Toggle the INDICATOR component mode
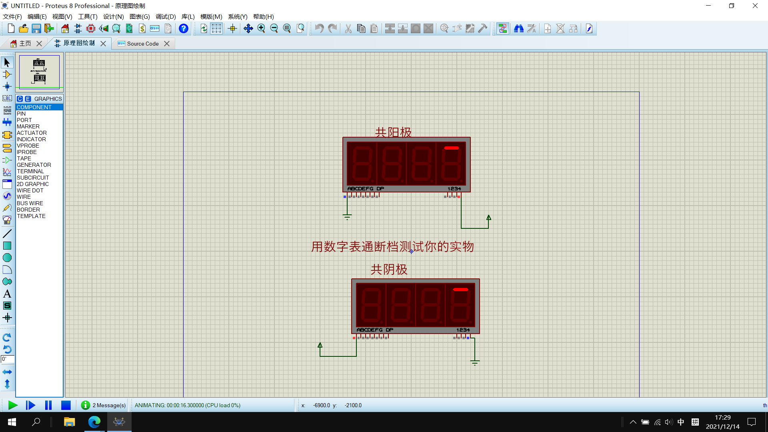The height and width of the screenshot is (432, 768). (x=31, y=139)
